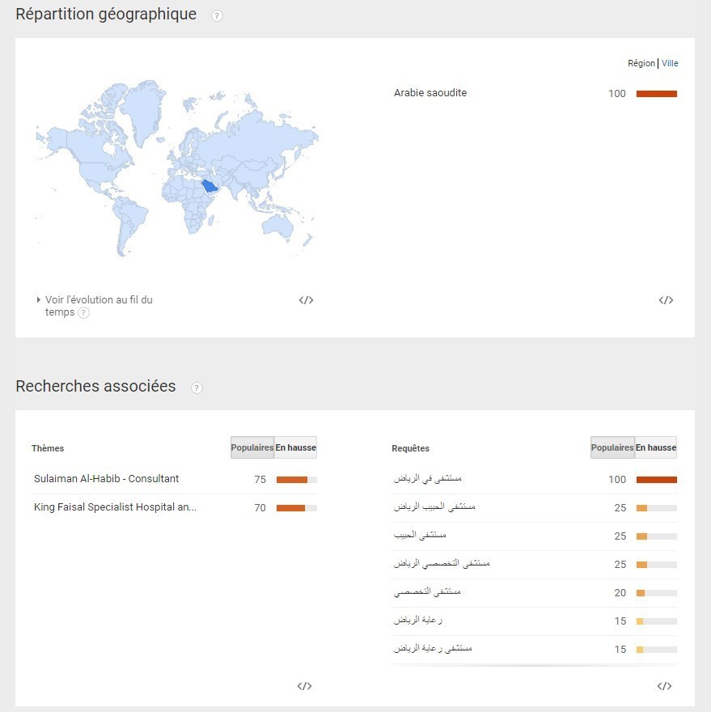This screenshot has height=712, width=711.
Task: Click help icon next to 'temps'
Action: (83, 313)
